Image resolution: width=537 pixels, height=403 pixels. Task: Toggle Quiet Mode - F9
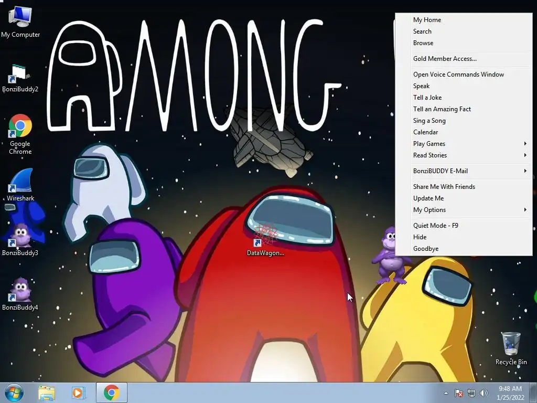click(464, 226)
